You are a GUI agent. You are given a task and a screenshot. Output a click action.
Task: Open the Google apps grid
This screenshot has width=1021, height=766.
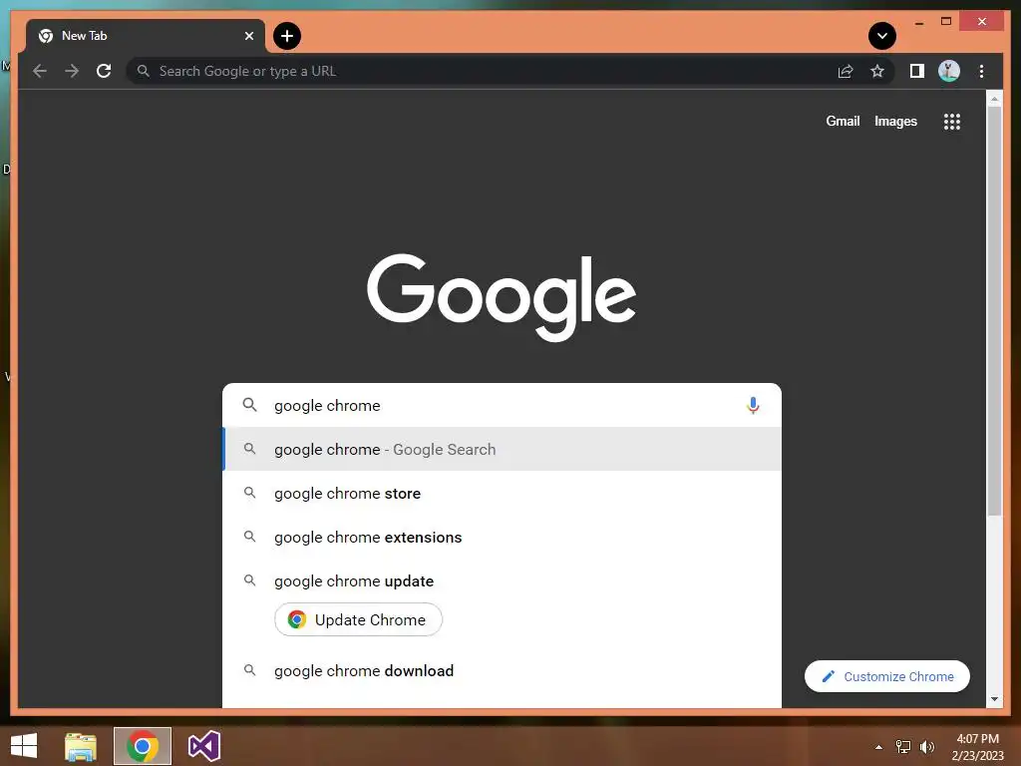coord(952,121)
